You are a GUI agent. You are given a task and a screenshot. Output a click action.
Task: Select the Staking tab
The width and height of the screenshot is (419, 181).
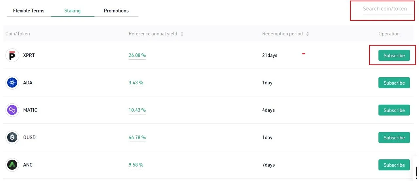tap(72, 10)
